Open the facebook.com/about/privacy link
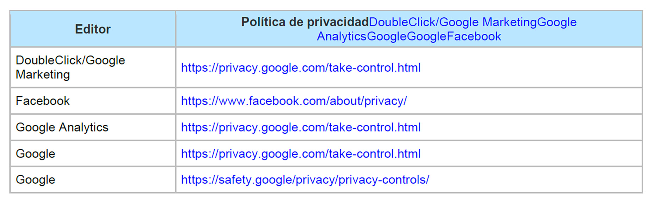 tap(294, 101)
